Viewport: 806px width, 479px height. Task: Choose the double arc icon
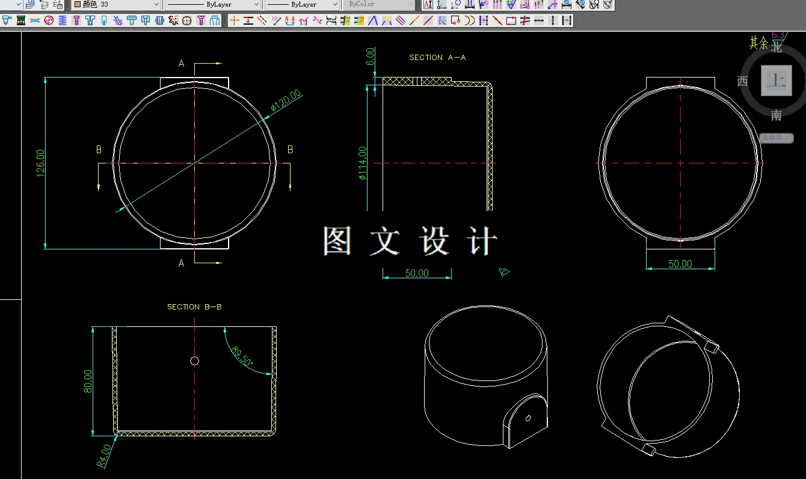(470, 20)
